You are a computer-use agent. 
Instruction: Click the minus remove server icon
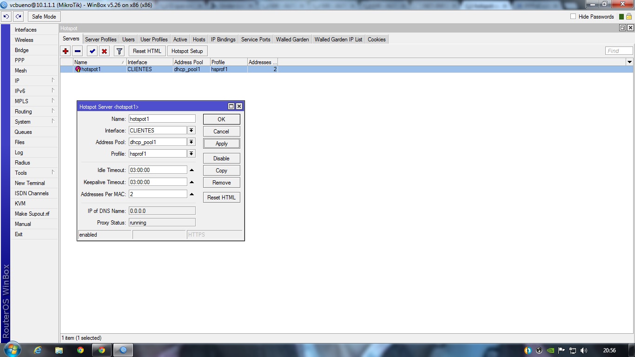pos(78,51)
